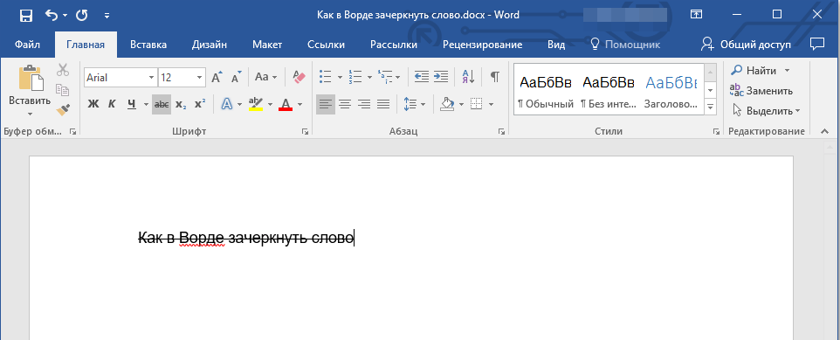Toggle the strikethrough abc button
Image resolution: width=840 pixels, height=340 pixels.
(162, 104)
